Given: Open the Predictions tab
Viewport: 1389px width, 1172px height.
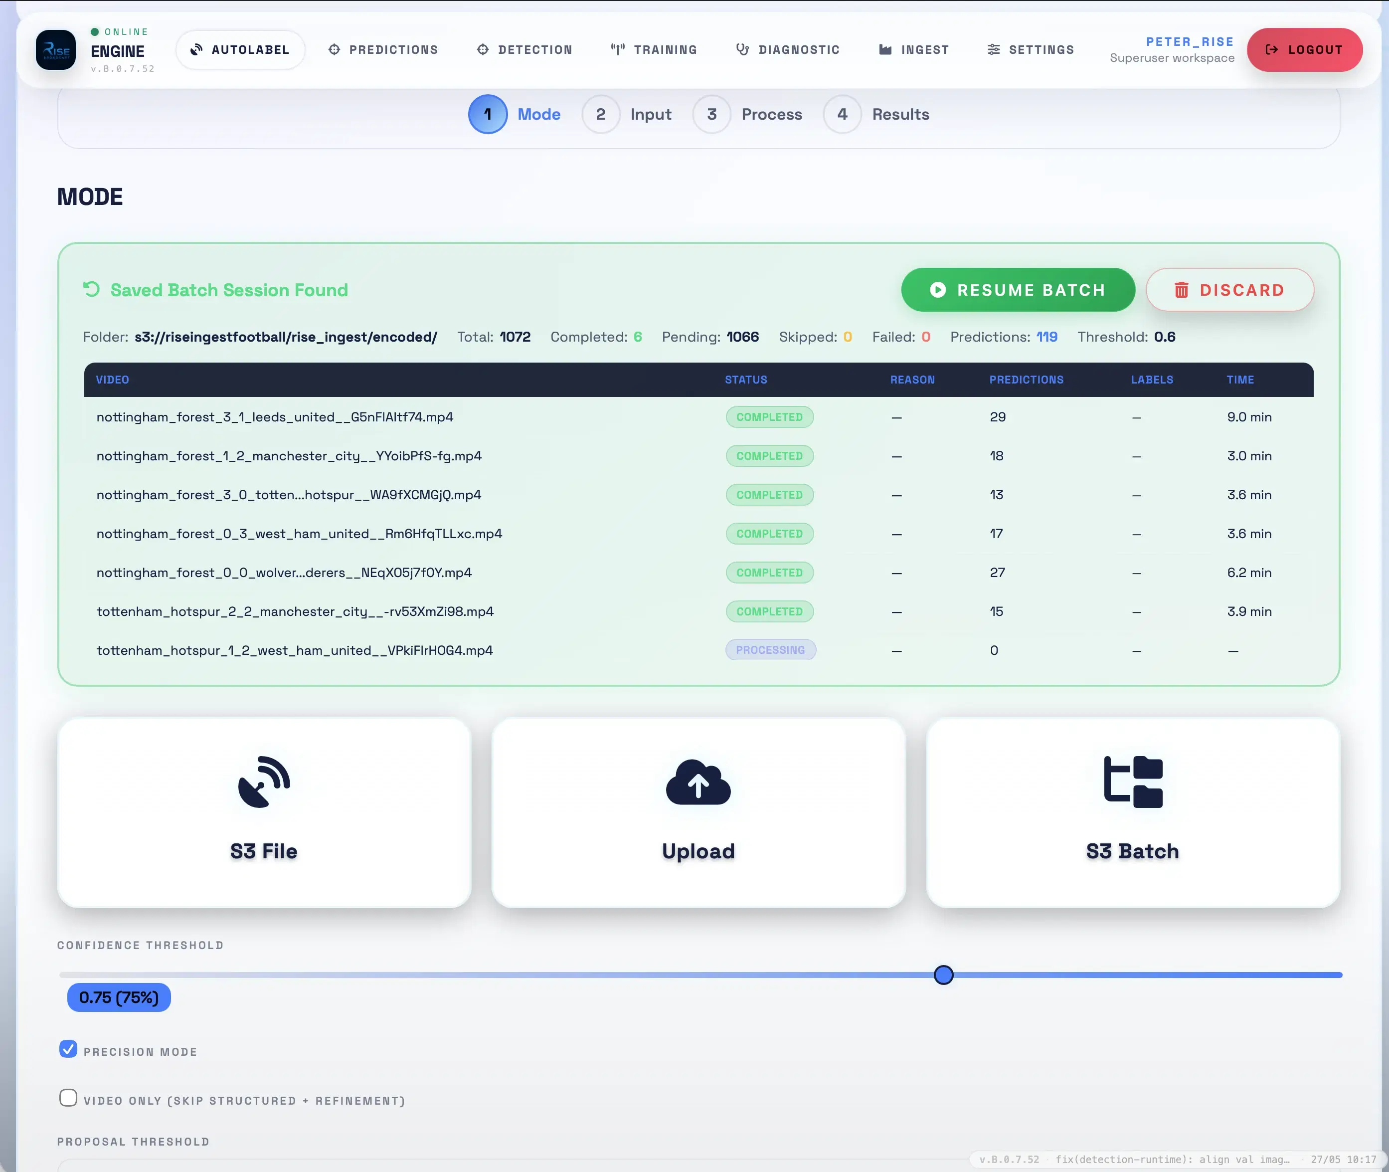Looking at the screenshot, I should point(383,50).
